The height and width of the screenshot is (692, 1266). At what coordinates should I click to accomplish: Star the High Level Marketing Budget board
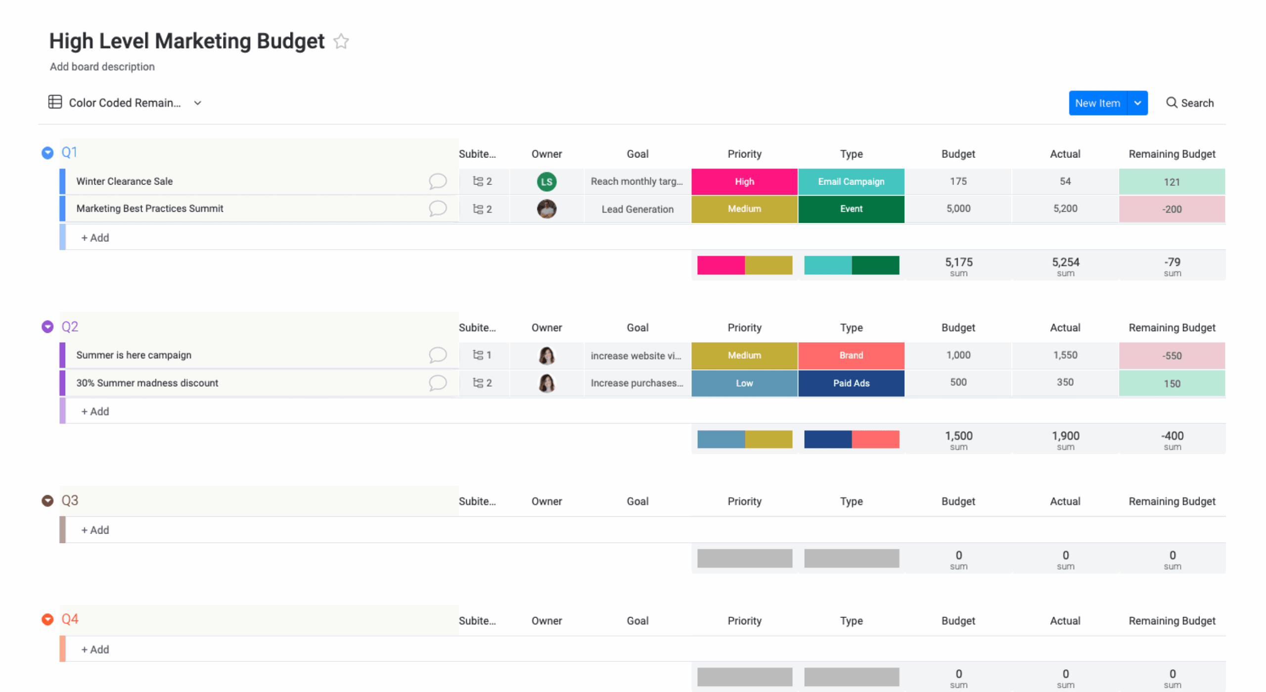tap(341, 42)
